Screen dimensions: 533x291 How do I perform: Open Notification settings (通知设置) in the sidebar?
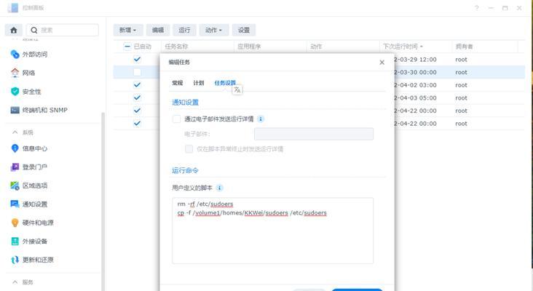29,204
